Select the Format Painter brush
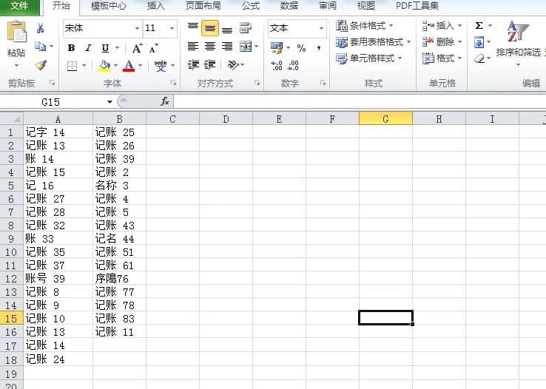The image size is (546, 389). (41, 65)
